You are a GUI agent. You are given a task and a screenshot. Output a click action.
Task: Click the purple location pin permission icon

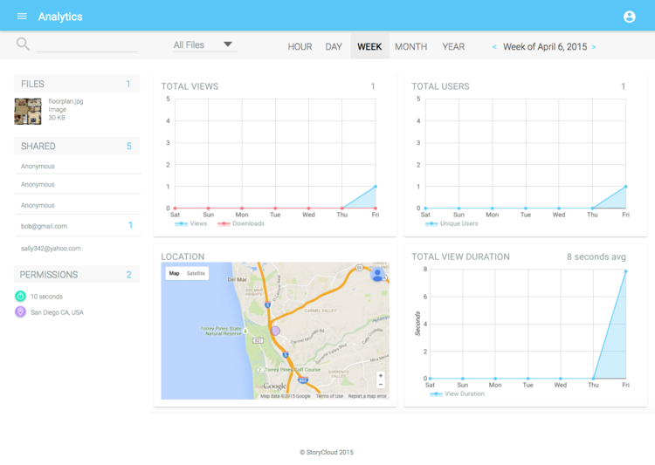point(20,311)
